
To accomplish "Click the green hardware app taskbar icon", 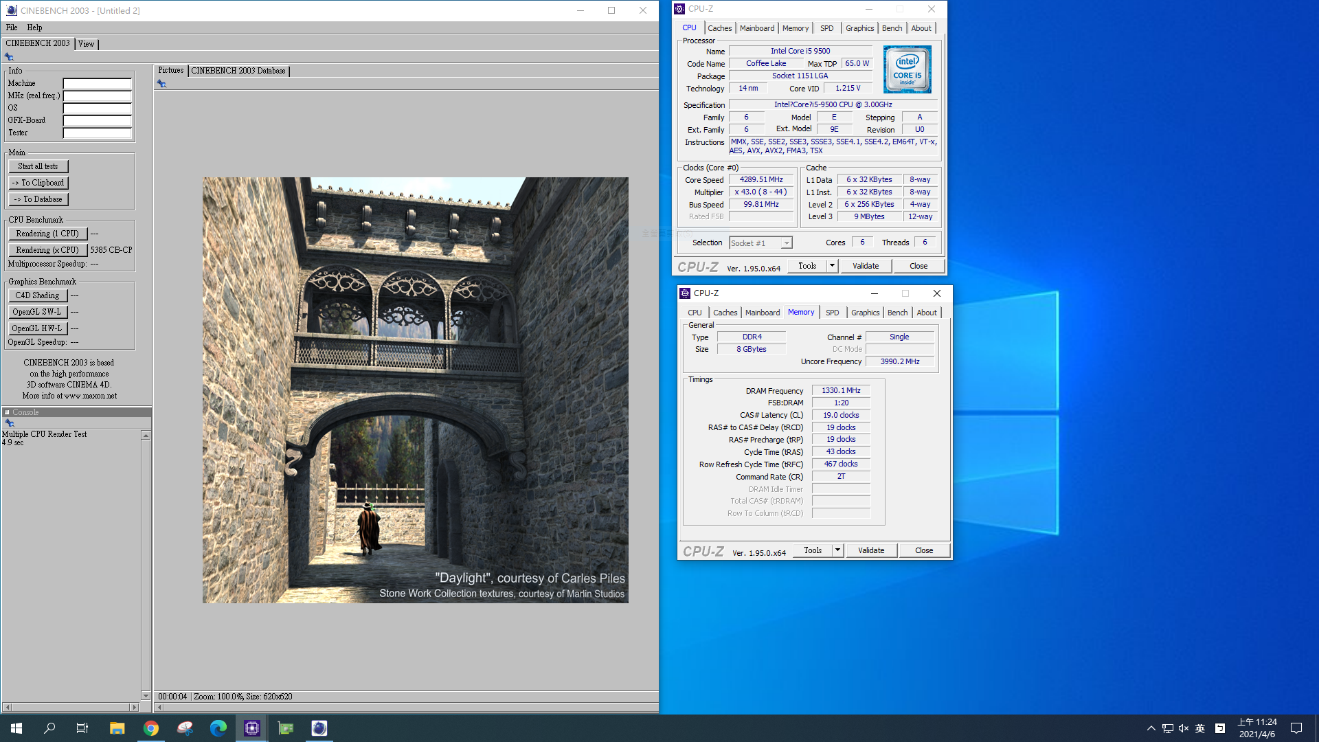I will [x=286, y=728].
